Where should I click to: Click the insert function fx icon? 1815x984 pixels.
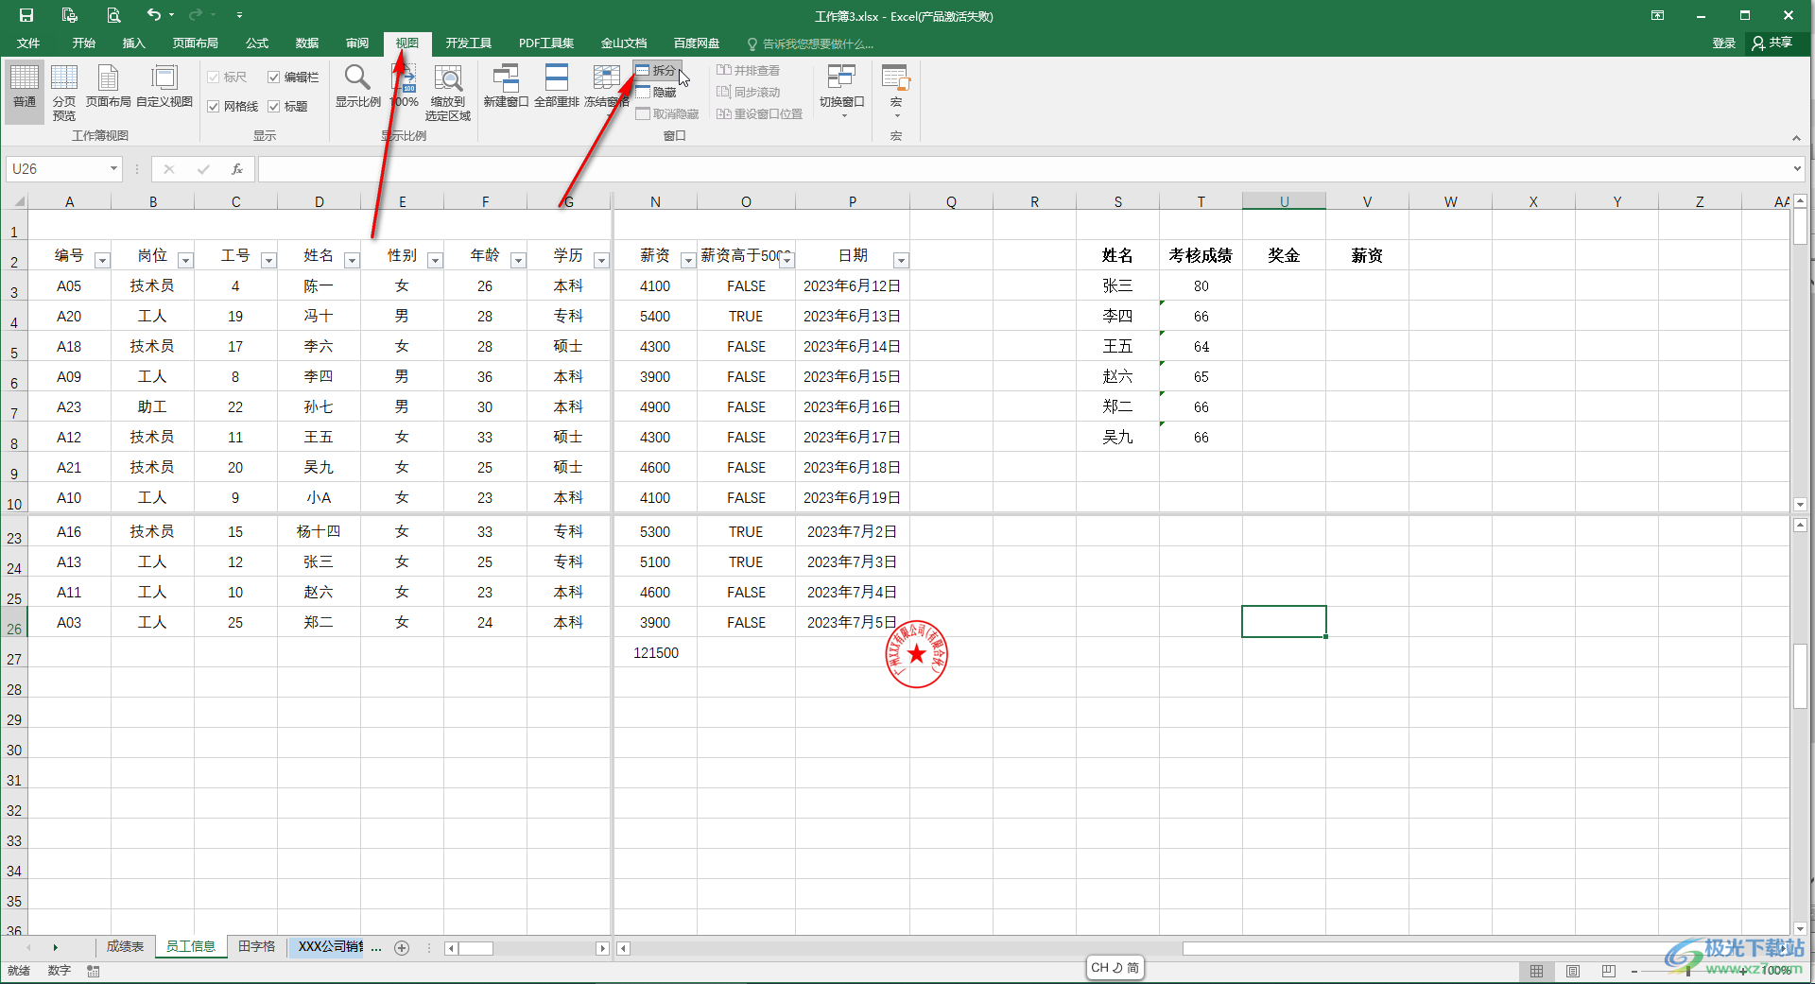(x=237, y=169)
